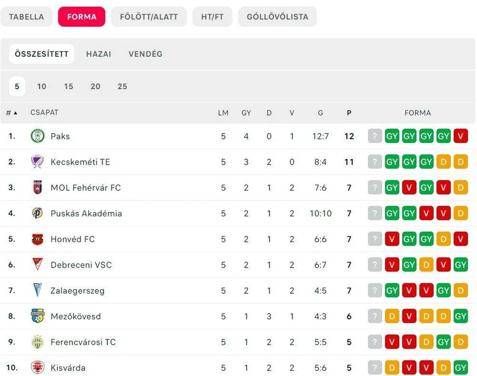Screen dimensions: 477x376
Task: Click the Debreceni VSC logo
Action: coord(38,265)
